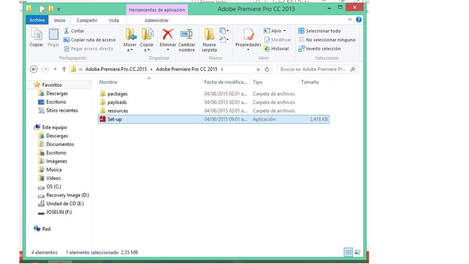
Task: Click the search magnifier icon
Action: [x=353, y=69]
